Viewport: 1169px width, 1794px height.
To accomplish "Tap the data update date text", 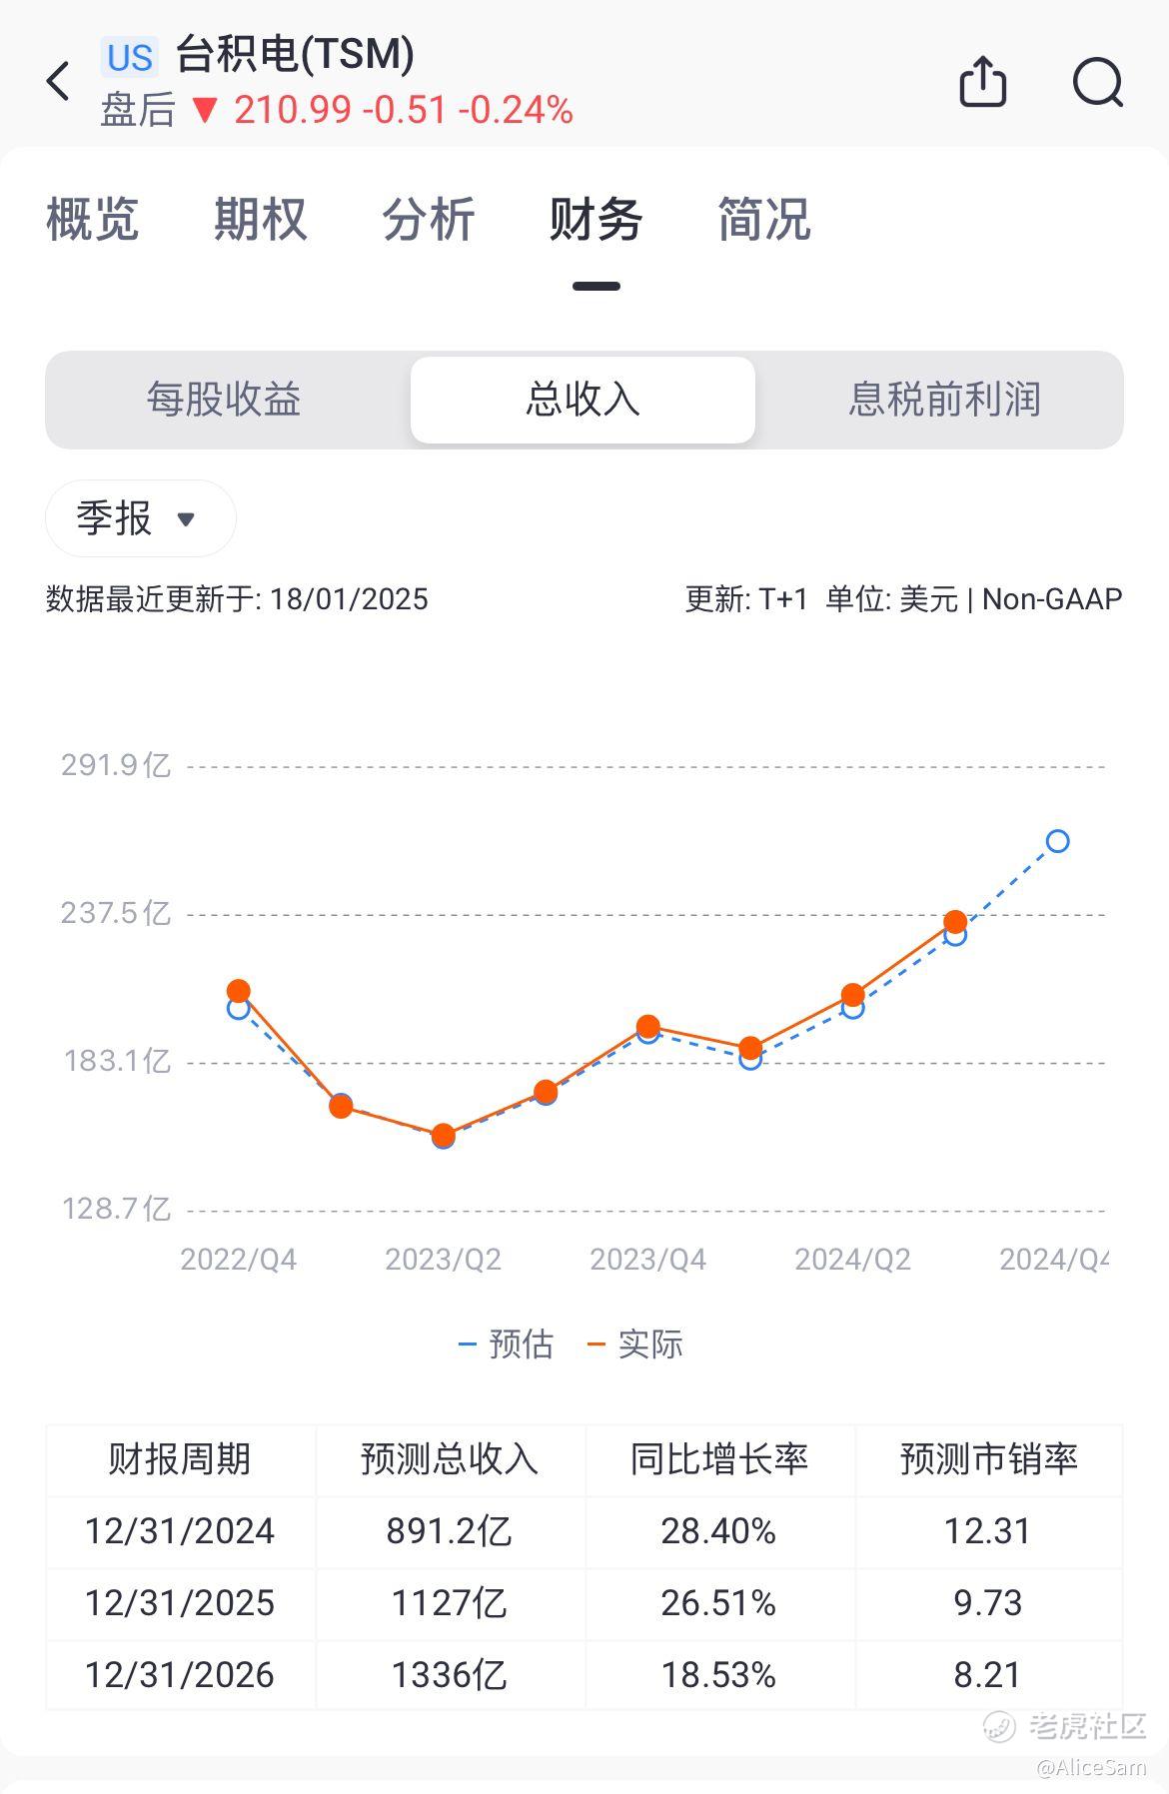I will pyautogui.click(x=237, y=599).
